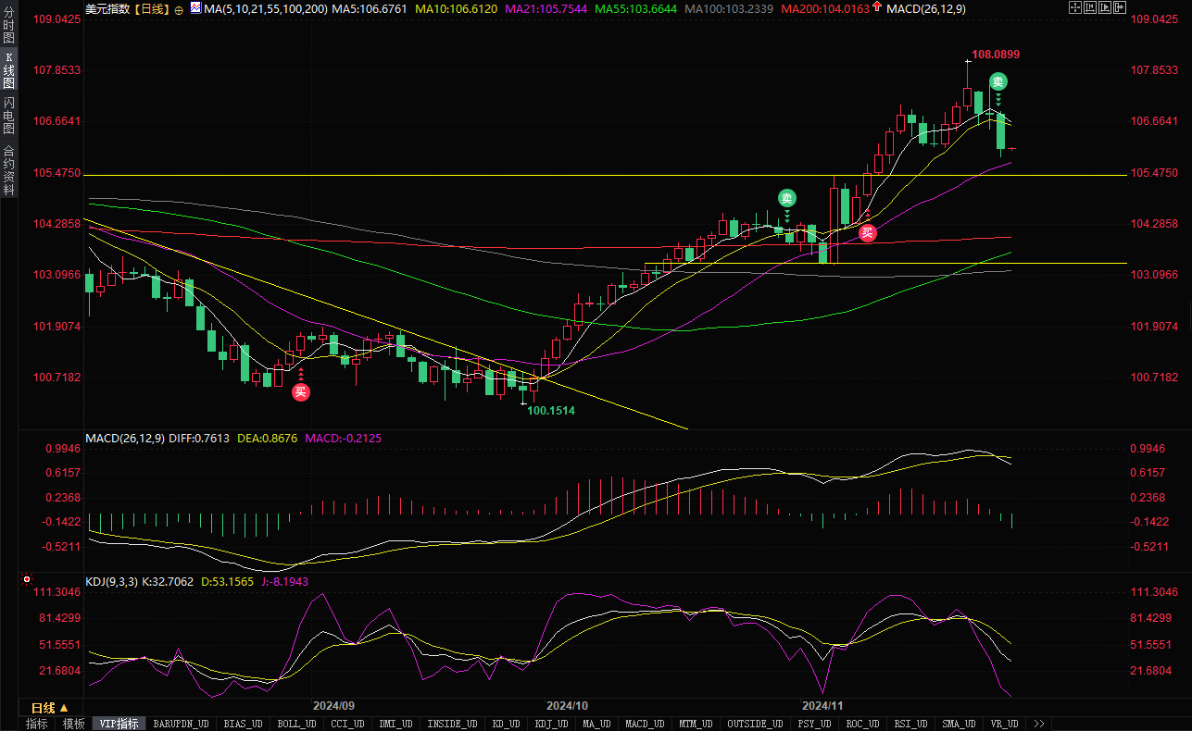The width and height of the screenshot is (1192, 731).
Task: Click the crosshair circle icon beside 日线
Action: coord(179,9)
